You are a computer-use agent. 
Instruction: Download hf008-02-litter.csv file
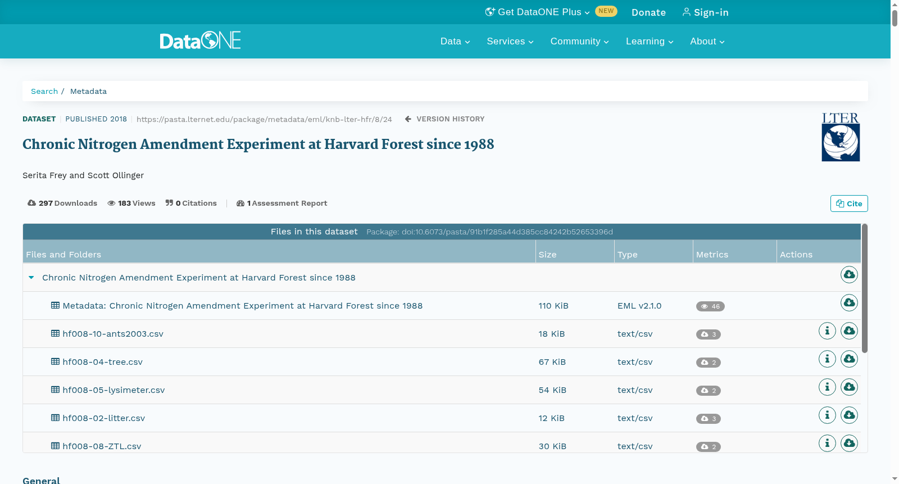coord(849,415)
